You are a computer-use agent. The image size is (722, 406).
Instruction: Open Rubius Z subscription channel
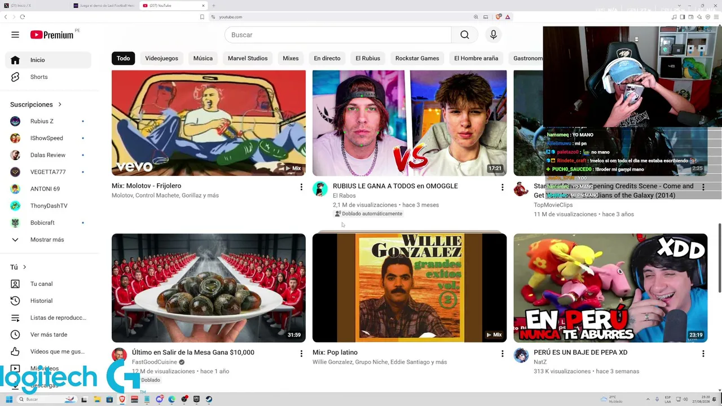[x=48, y=121]
